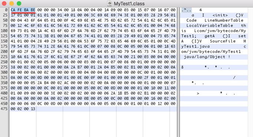Click the Test1; text in ASCII pane
The width and height of the screenshot is (253, 137).
click(x=189, y=36)
